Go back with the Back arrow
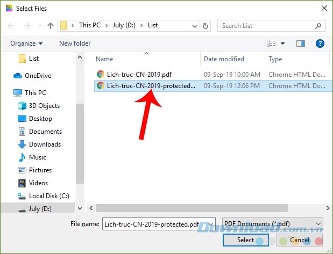 [x=11, y=26]
